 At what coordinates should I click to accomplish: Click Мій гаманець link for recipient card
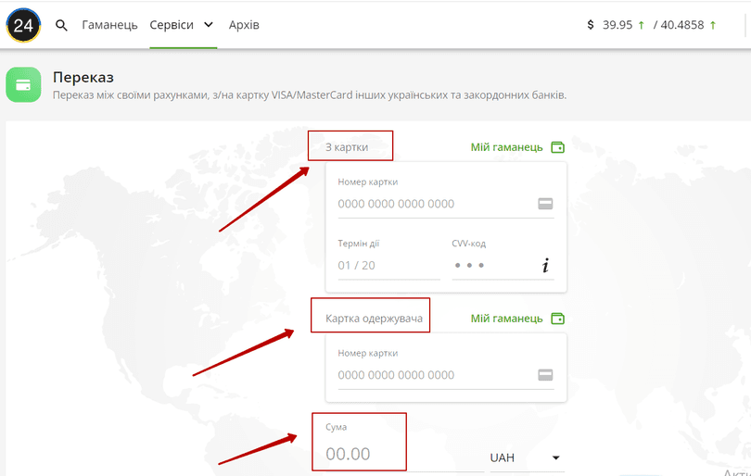tap(507, 319)
